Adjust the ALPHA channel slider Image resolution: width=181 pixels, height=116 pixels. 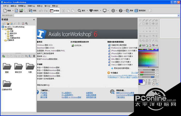[x=147, y=70]
